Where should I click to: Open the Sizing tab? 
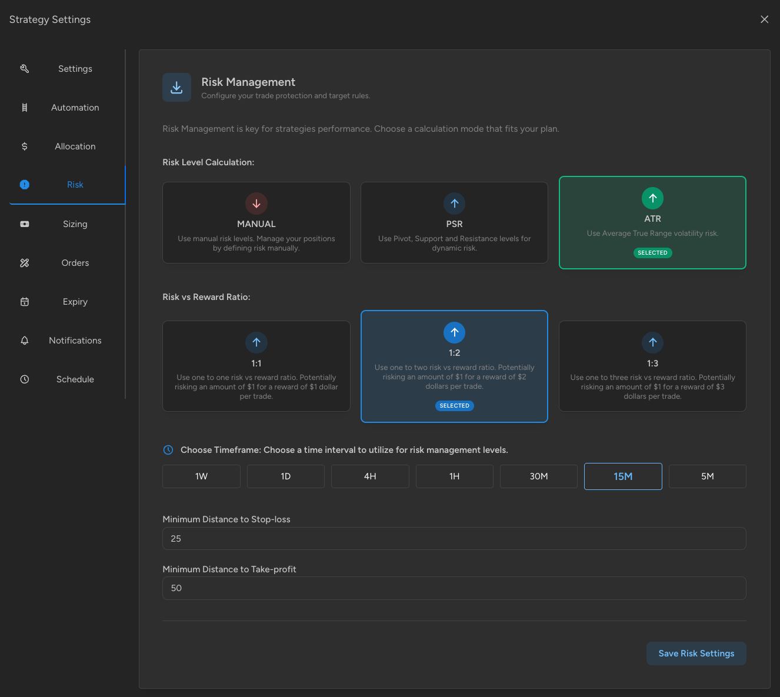[67, 224]
